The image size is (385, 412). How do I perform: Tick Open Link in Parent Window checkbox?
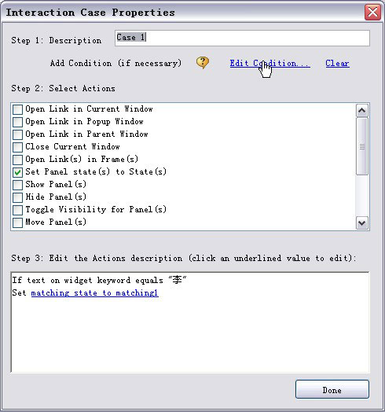[17, 134]
